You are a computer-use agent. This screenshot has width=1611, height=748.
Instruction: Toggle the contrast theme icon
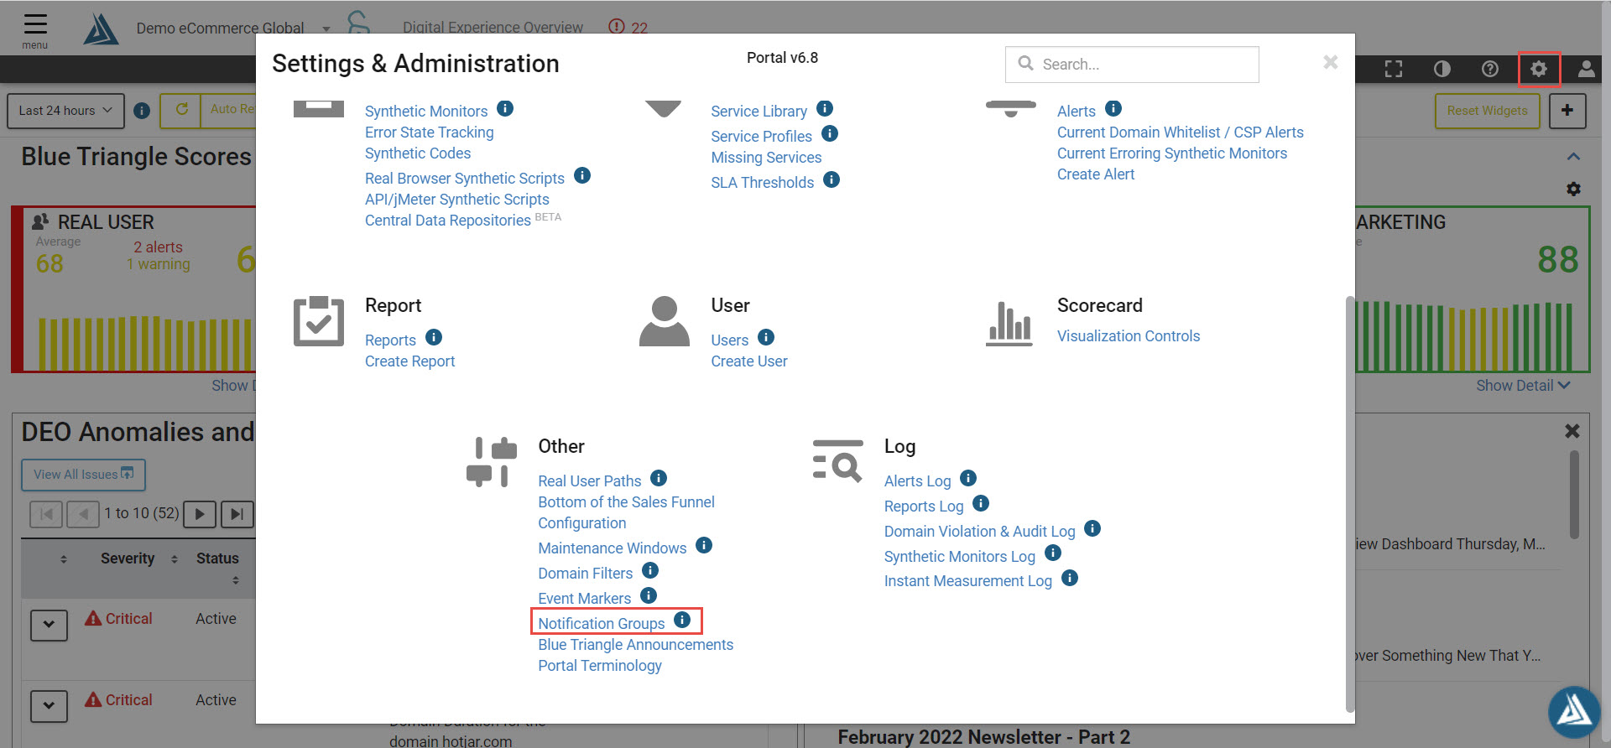1442,69
